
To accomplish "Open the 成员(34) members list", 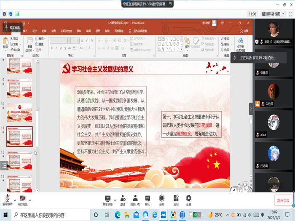I will 135,200.
